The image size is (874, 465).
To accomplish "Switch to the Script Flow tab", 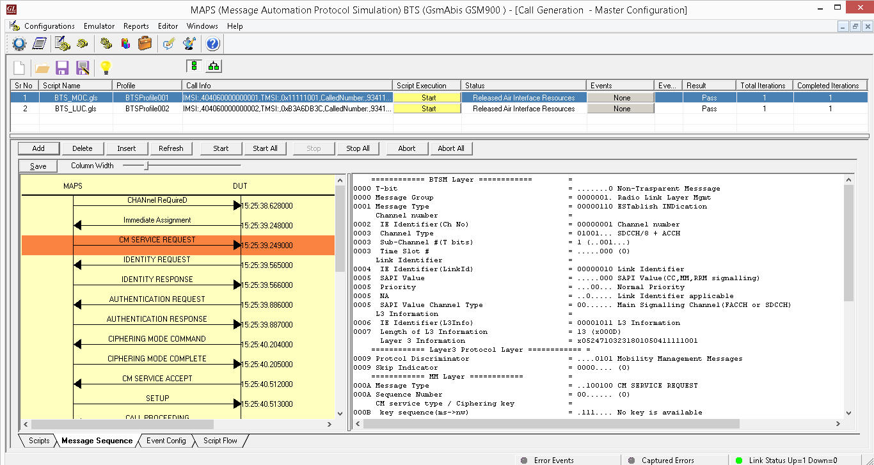I will tap(220, 441).
